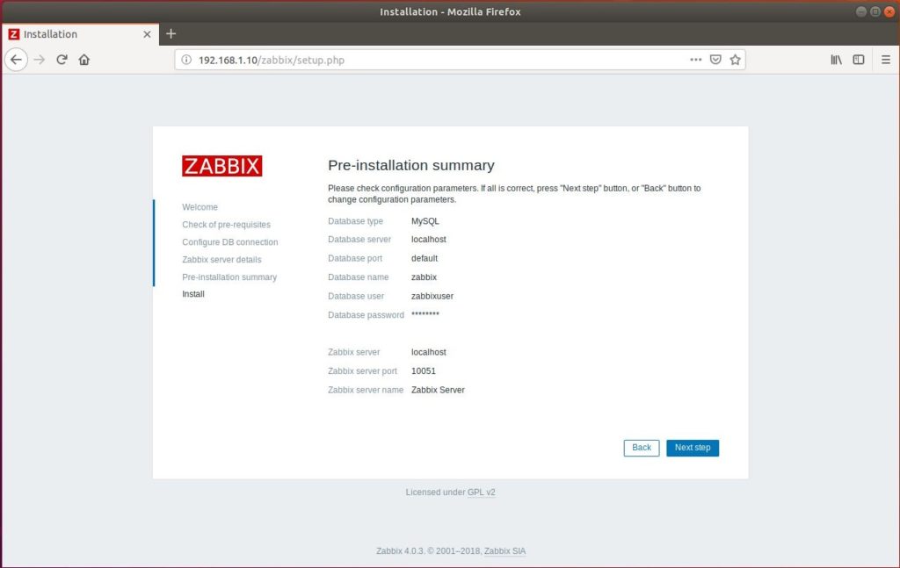Click the Database password label
The image size is (900, 568).
pyautogui.click(x=366, y=315)
